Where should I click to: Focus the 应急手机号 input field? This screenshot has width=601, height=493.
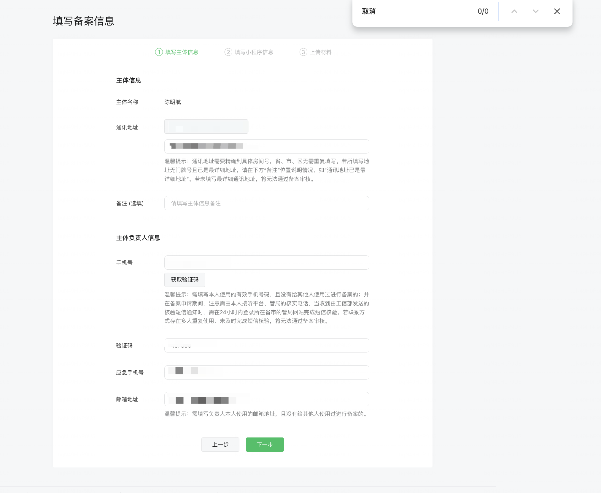coord(266,372)
